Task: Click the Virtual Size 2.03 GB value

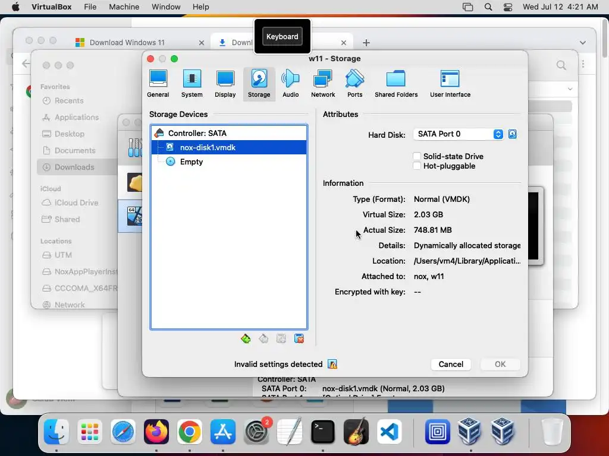Action: 428,214
